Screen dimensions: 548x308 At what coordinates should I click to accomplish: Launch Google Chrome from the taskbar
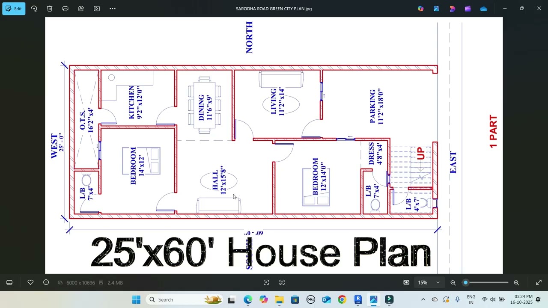click(x=342, y=299)
